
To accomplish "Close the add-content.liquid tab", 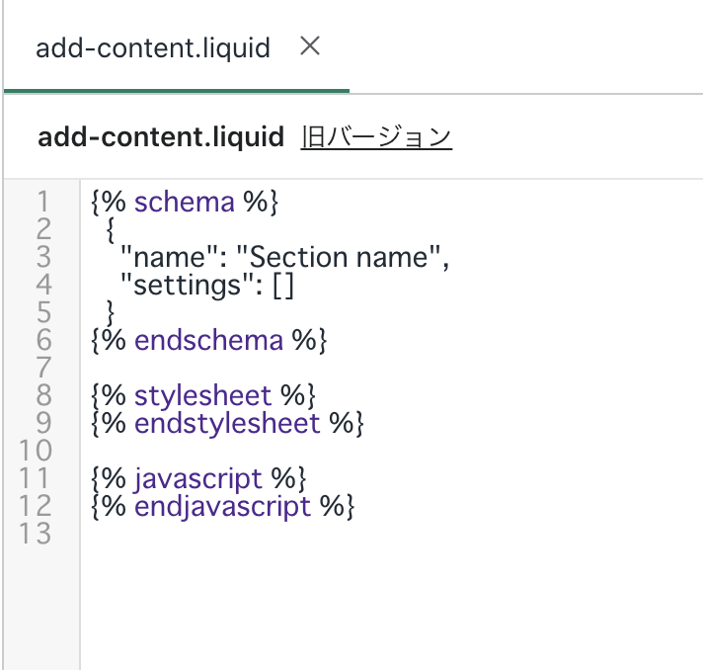I will pos(310,46).
